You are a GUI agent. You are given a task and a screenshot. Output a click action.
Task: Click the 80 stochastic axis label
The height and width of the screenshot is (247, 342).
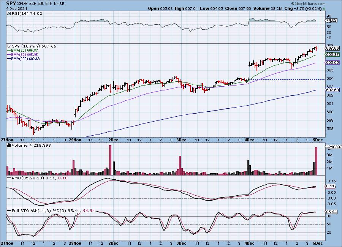pos(329,216)
